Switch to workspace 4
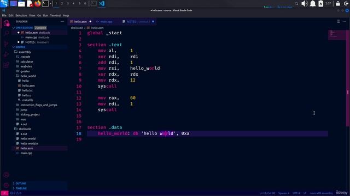 click(x=73, y=4)
